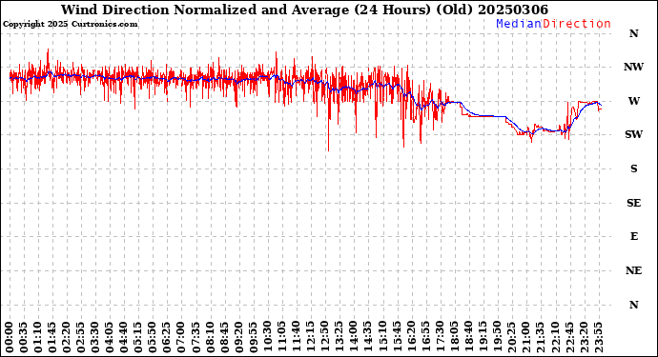
Task: Click the 05:50 time label
Action: (153, 337)
